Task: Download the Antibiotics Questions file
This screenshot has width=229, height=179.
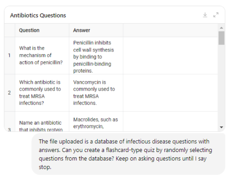Action: coord(205,15)
